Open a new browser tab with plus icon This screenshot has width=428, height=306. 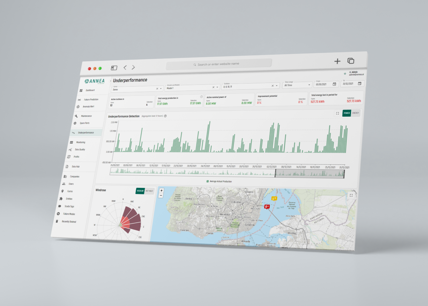[x=337, y=61]
